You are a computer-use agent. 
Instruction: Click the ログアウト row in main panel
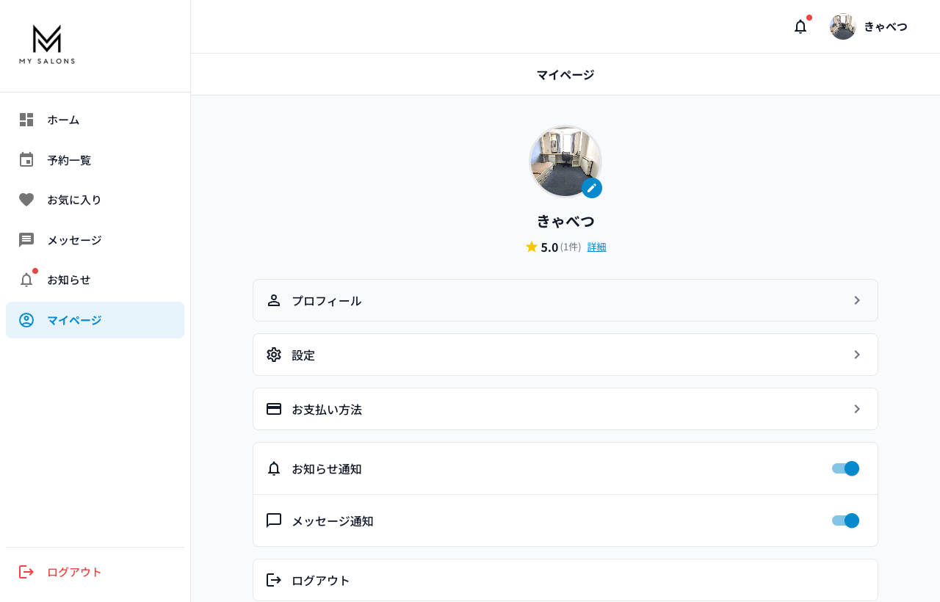(x=565, y=580)
